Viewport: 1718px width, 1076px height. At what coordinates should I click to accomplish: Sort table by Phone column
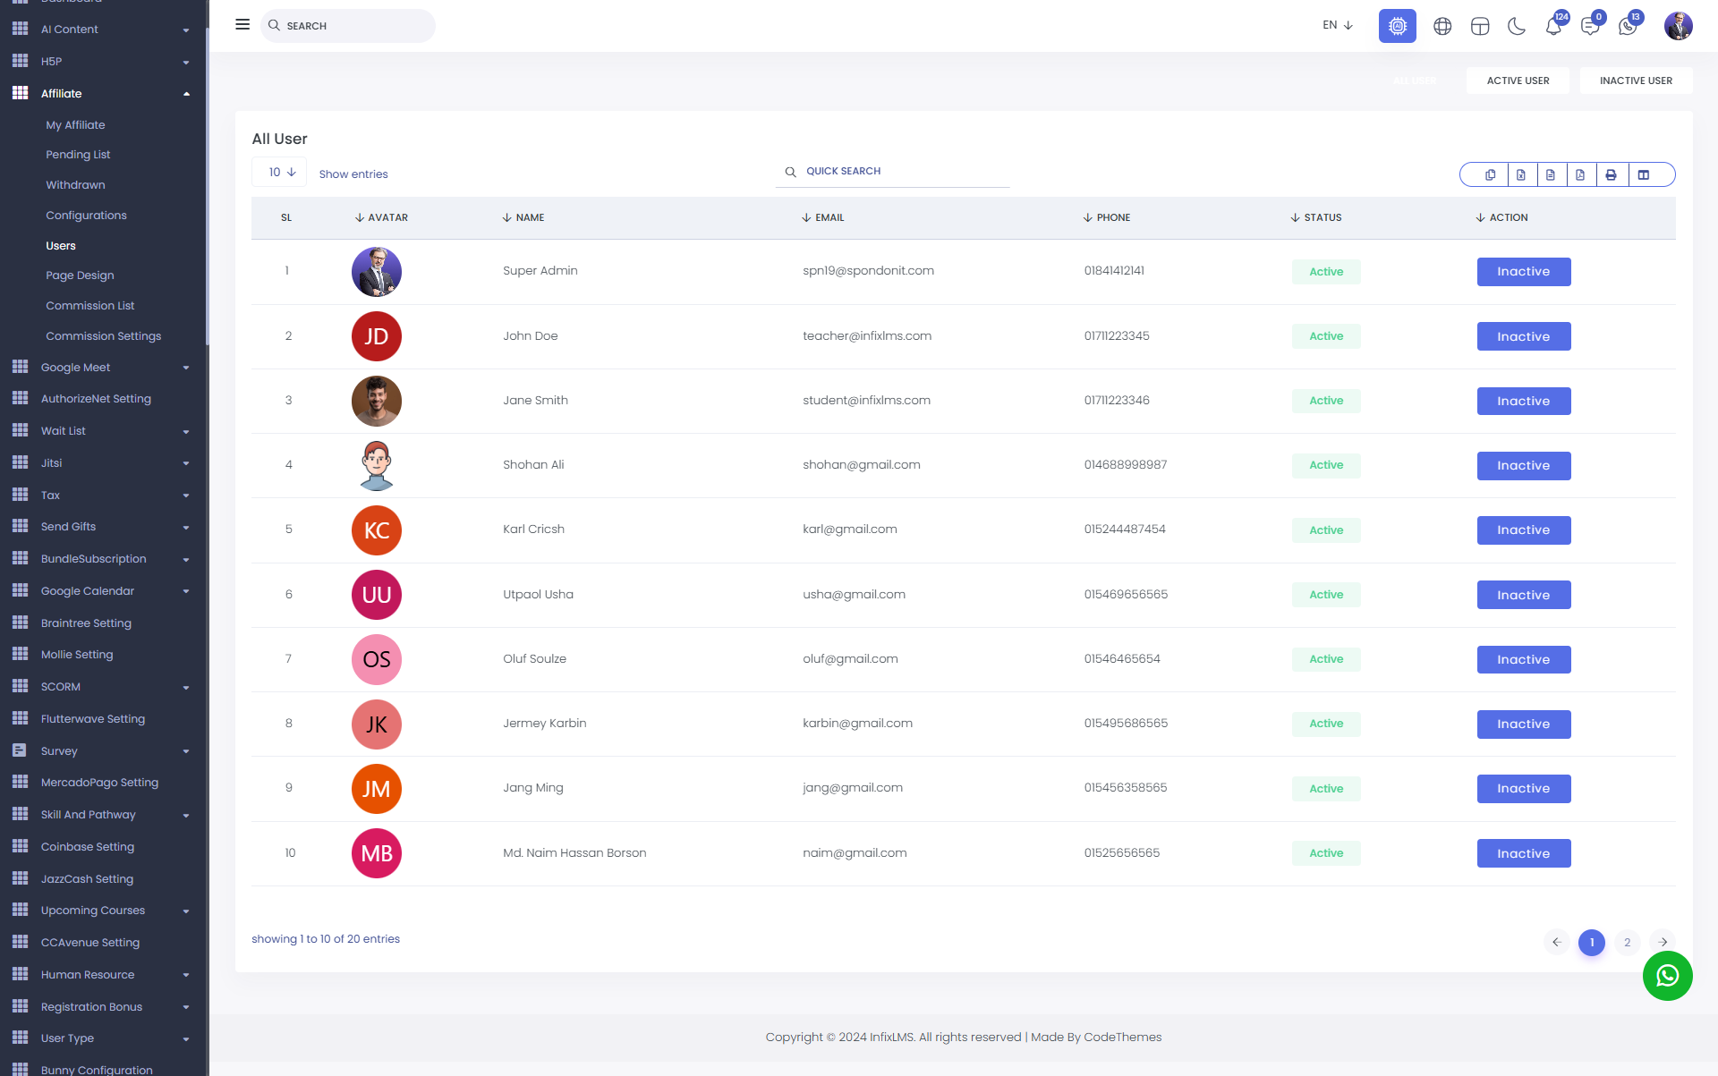point(1107,217)
